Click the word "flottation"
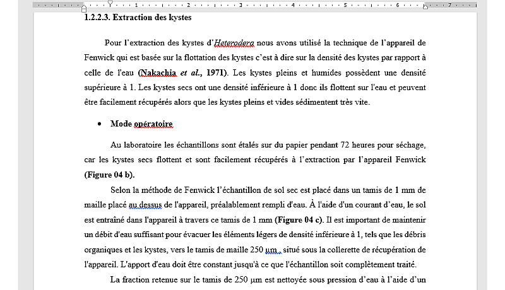 [x=199, y=57]
